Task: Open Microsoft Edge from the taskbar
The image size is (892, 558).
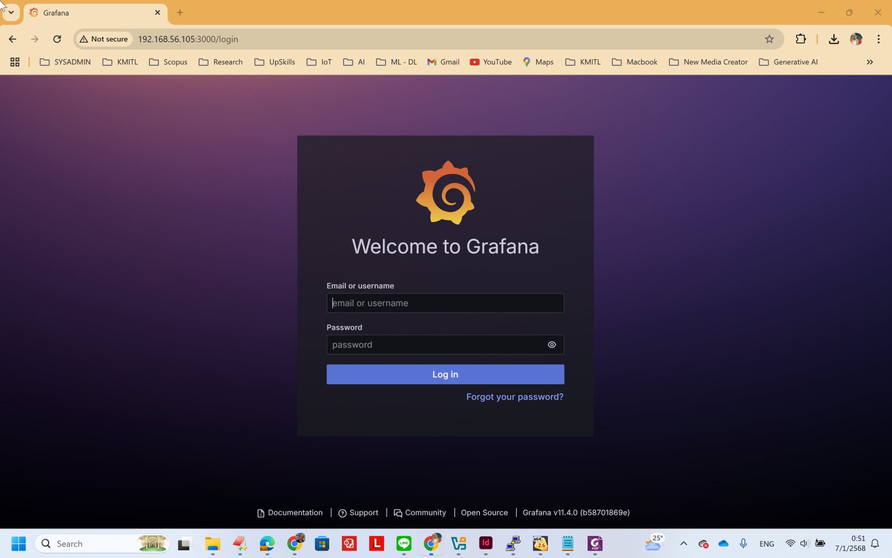Action: [267, 543]
